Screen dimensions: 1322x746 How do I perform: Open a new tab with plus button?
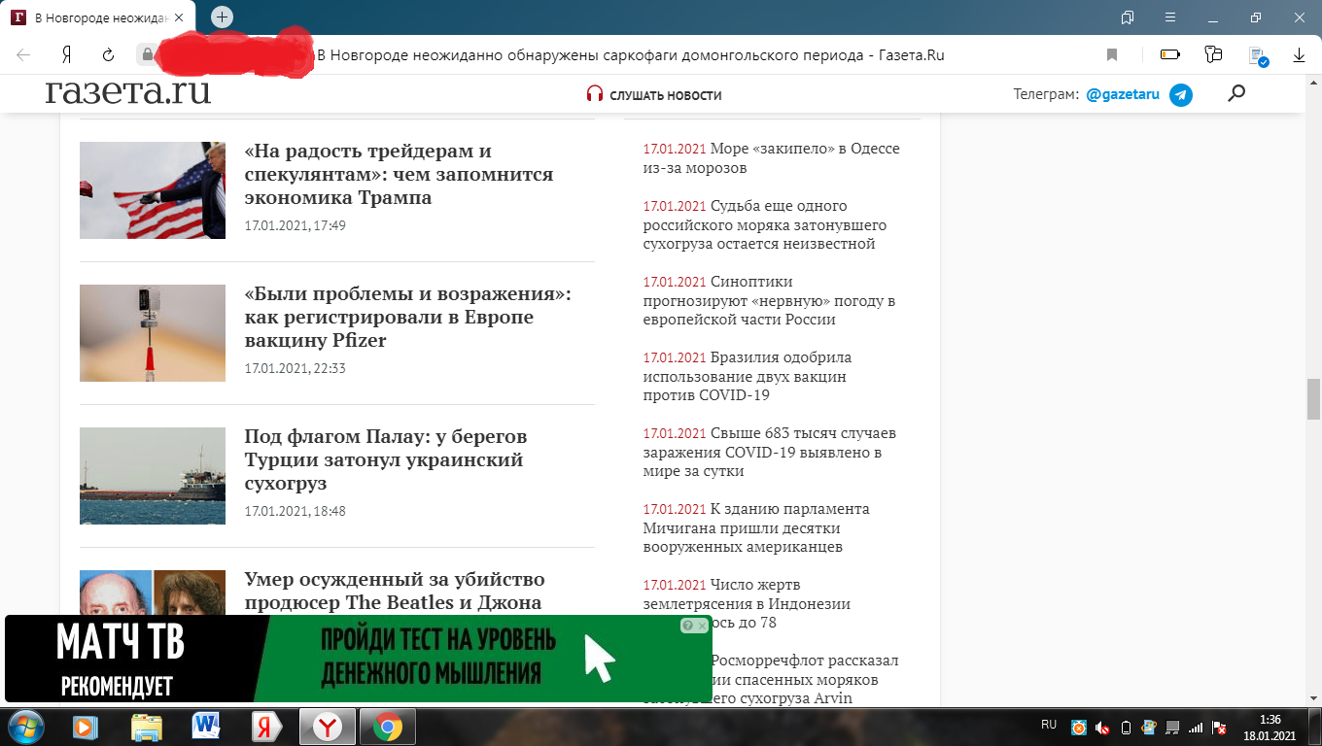point(223,17)
